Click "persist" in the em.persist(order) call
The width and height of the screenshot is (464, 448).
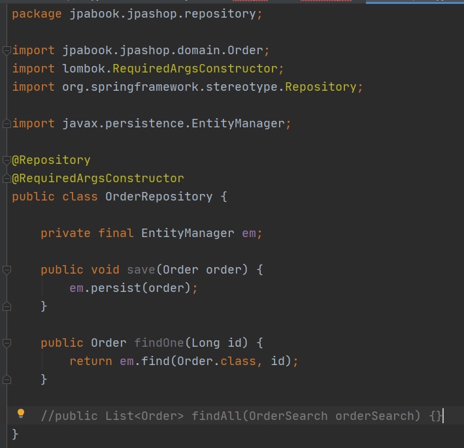point(116,288)
